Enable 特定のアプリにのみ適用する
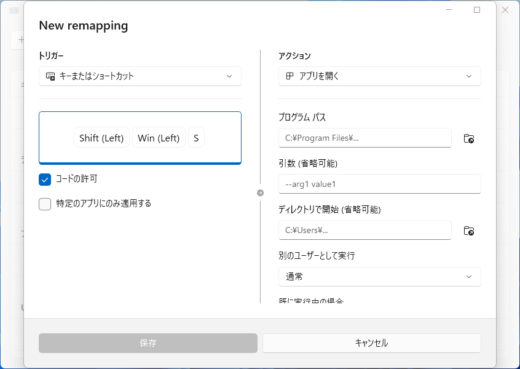Image resolution: width=520 pixels, height=369 pixels. (x=44, y=203)
